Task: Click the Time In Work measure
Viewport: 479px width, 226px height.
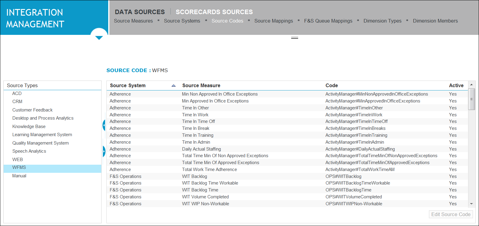Action: (x=195, y=115)
